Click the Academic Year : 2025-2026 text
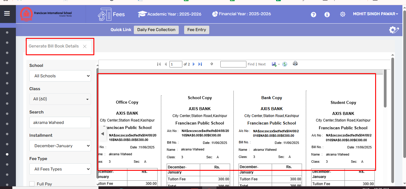 pyautogui.click(x=174, y=14)
